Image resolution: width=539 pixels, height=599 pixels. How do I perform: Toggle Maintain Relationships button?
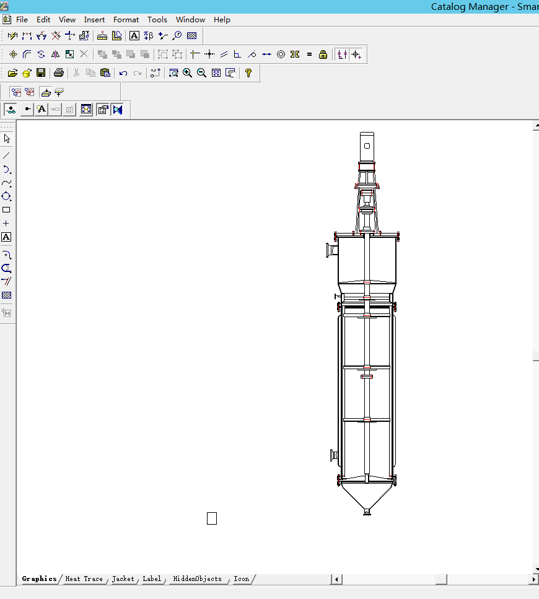(342, 55)
